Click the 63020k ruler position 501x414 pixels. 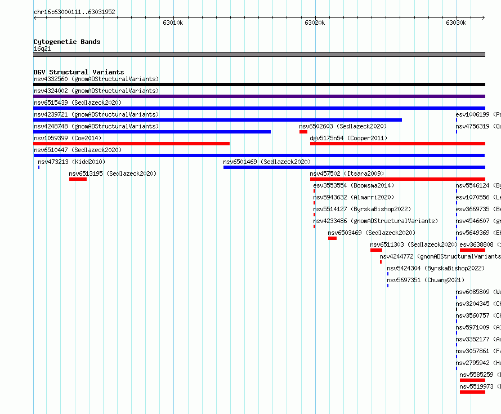coord(315,23)
